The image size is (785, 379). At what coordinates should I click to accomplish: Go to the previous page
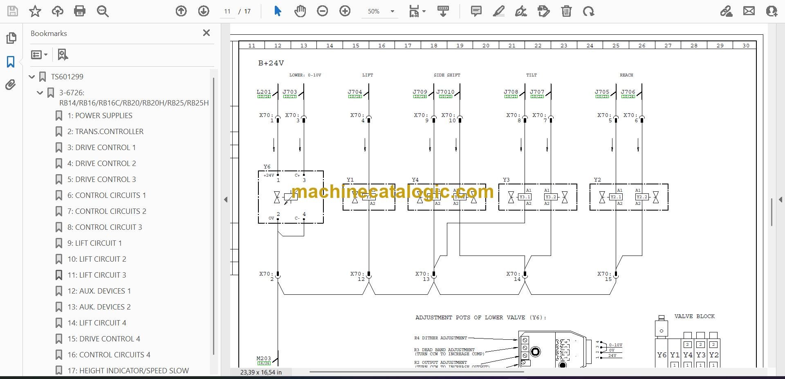(x=181, y=11)
